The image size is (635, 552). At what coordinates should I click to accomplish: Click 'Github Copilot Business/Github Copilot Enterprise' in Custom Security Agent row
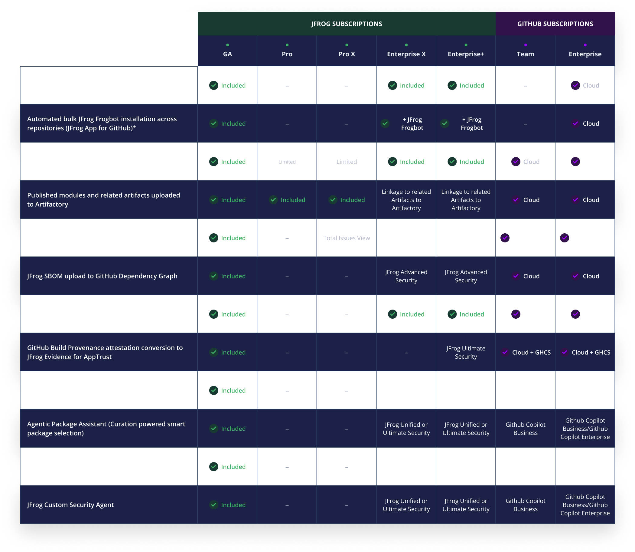(585, 505)
